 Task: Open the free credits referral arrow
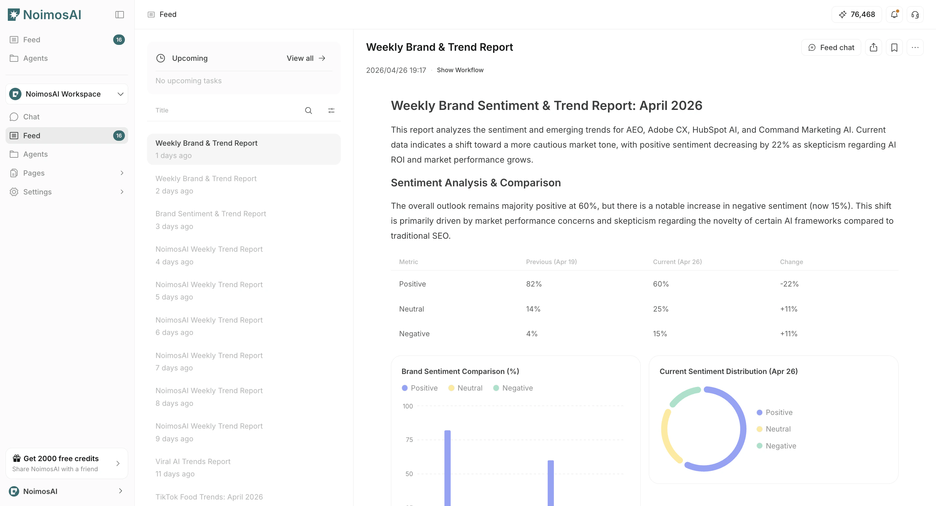coord(118,463)
